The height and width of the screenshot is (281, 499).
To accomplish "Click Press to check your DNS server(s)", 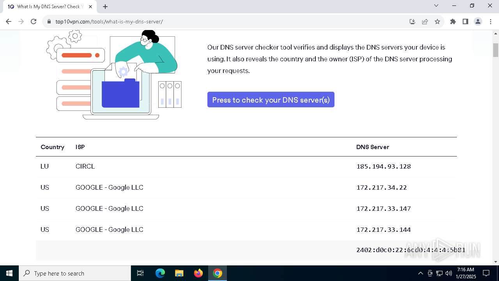I will [271, 100].
